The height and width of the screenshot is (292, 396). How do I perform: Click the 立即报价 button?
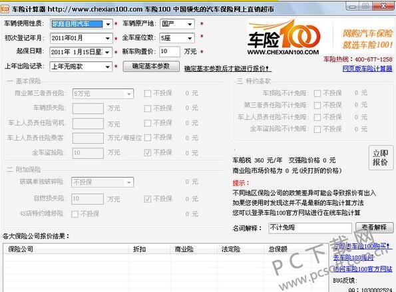click(x=381, y=158)
